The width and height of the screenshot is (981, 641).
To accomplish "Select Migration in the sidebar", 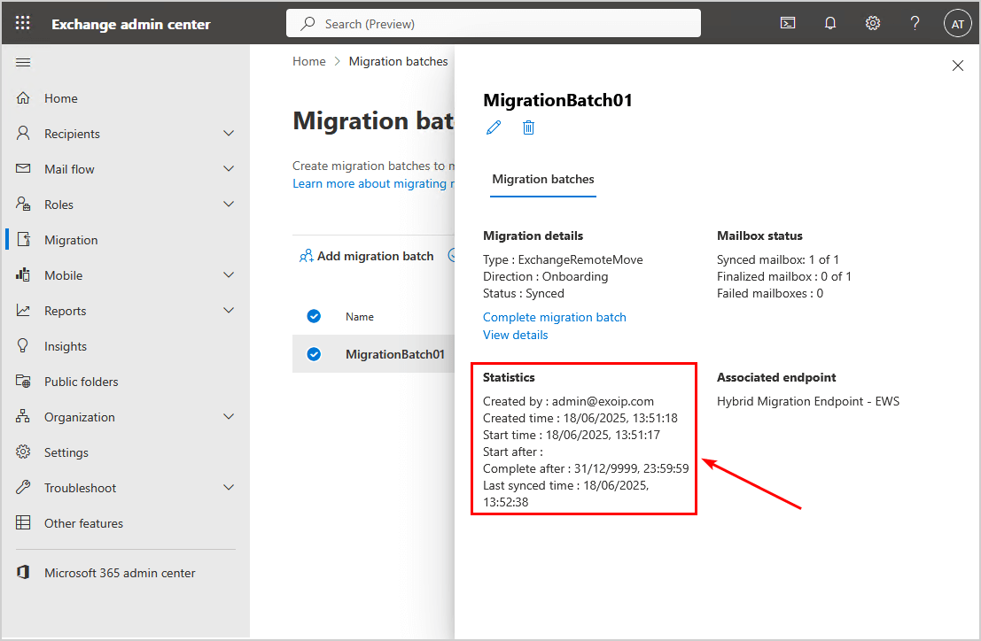I will (x=71, y=240).
